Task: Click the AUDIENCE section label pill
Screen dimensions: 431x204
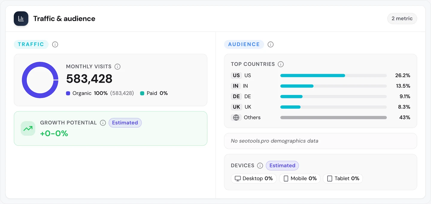Action: pos(244,45)
